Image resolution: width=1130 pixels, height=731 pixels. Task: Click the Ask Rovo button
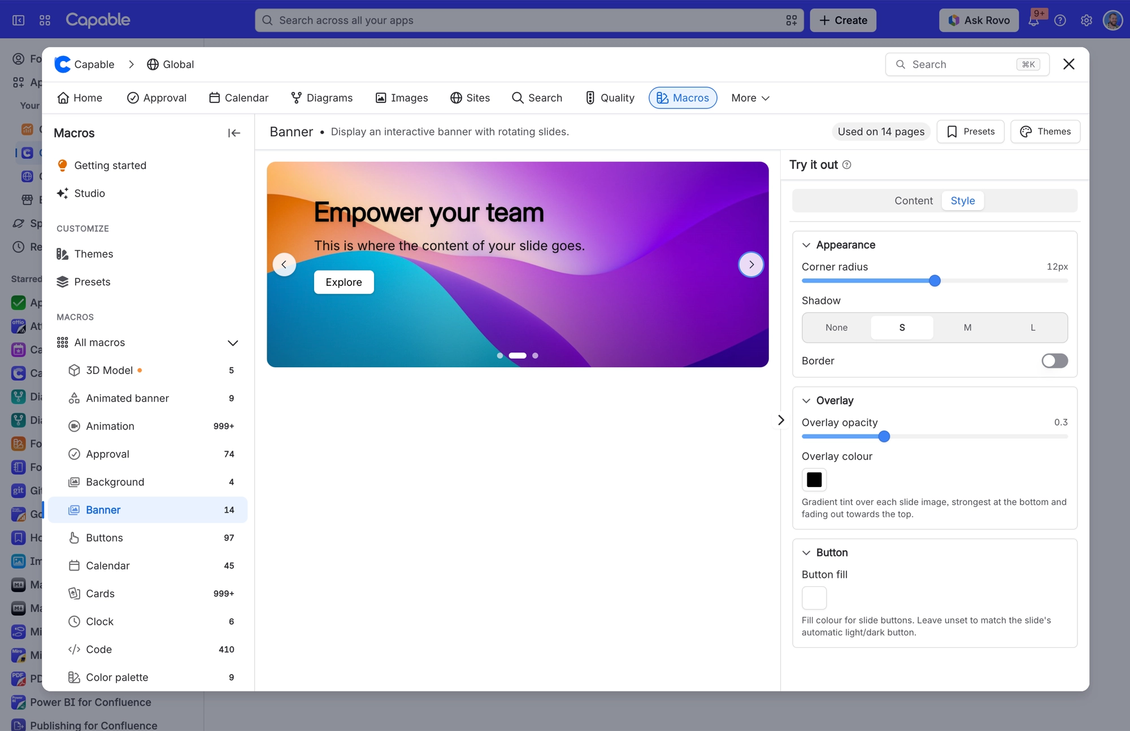tap(979, 20)
